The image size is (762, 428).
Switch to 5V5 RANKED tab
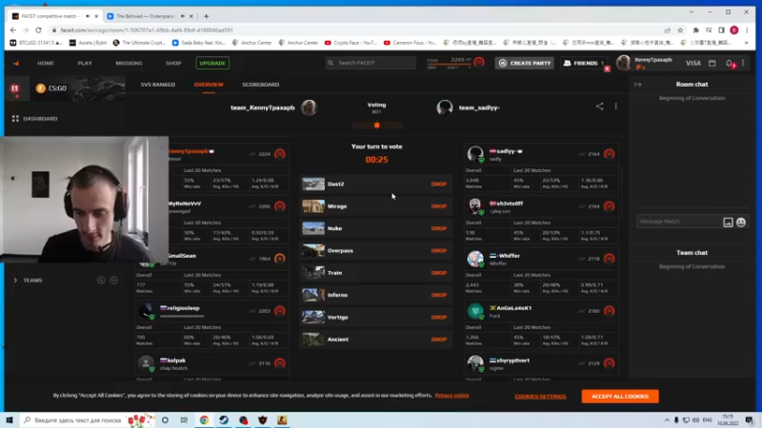click(158, 85)
